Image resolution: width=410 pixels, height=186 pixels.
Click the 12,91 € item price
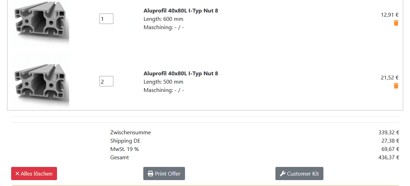pos(389,15)
